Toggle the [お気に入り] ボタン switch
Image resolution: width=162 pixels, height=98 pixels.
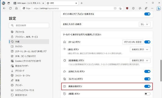[x=147, y=71]
